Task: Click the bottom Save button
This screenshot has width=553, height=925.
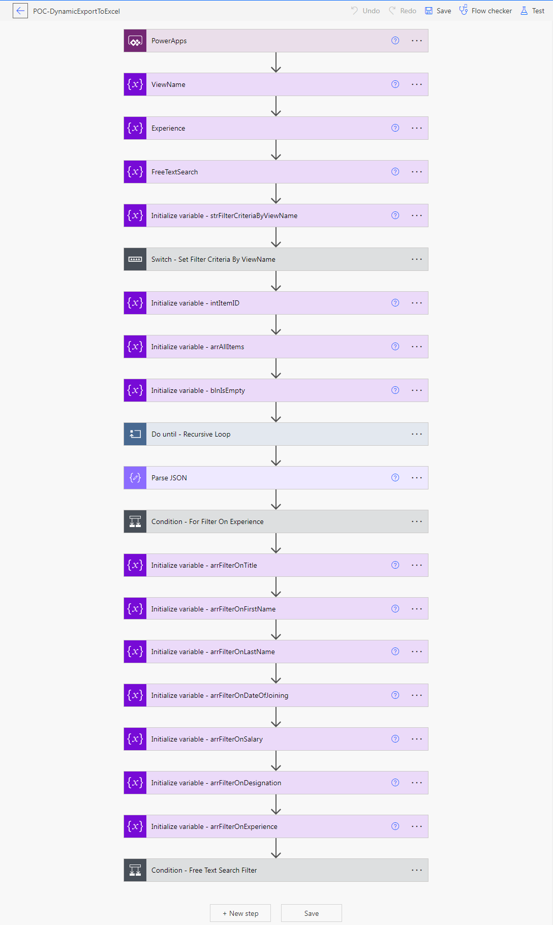Action: pyautogui.click(x=312, y=913)
